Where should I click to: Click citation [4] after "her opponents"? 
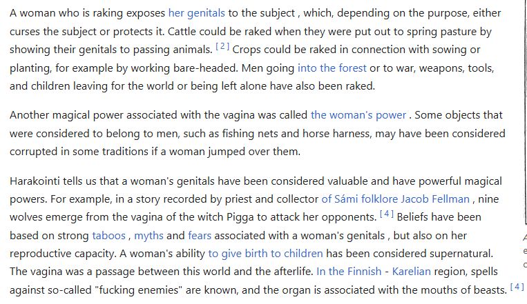click(387, 214)
